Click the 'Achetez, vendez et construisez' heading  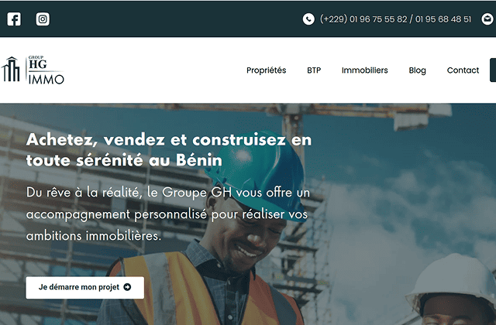(x=169, y=150)
